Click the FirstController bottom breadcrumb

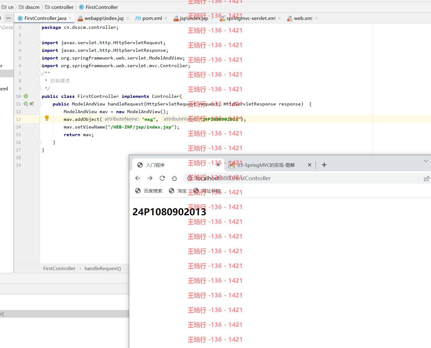click(x=59, y=269)
